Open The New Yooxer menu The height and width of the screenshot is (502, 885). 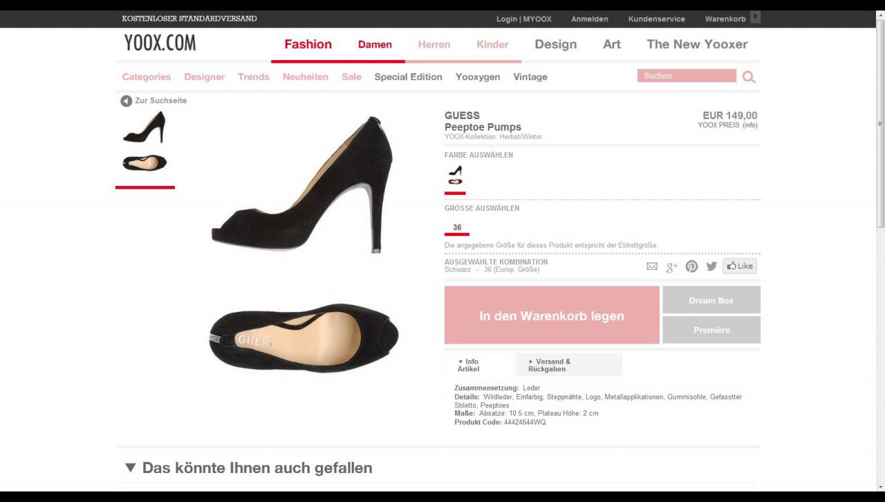697,44
